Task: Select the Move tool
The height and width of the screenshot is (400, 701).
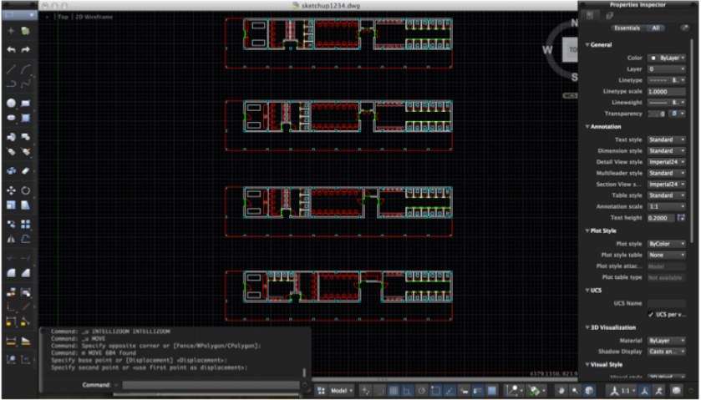Action: click(11, 190)
